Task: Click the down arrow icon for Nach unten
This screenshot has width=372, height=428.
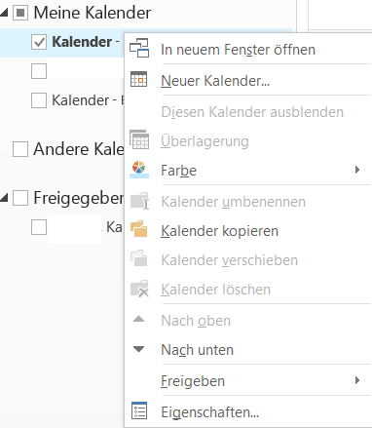Action: pos(139,349)
